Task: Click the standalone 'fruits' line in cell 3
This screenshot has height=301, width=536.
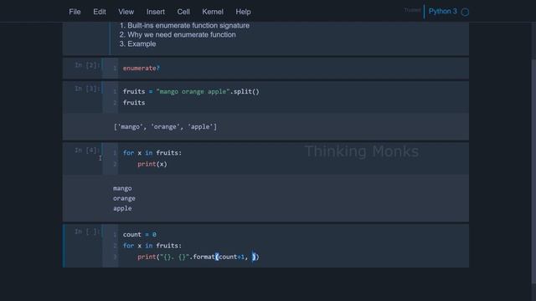Action: (134, 103)
